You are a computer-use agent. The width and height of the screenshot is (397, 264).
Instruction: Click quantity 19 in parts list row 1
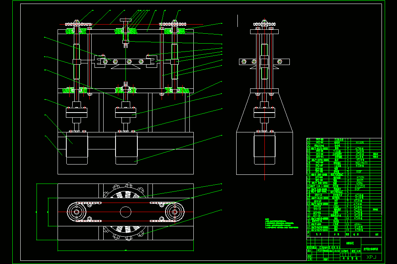(x=348, y=230)
